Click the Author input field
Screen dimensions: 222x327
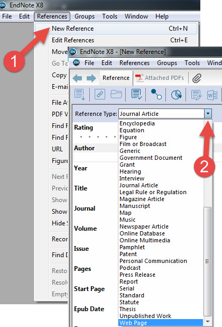(96, 158)
